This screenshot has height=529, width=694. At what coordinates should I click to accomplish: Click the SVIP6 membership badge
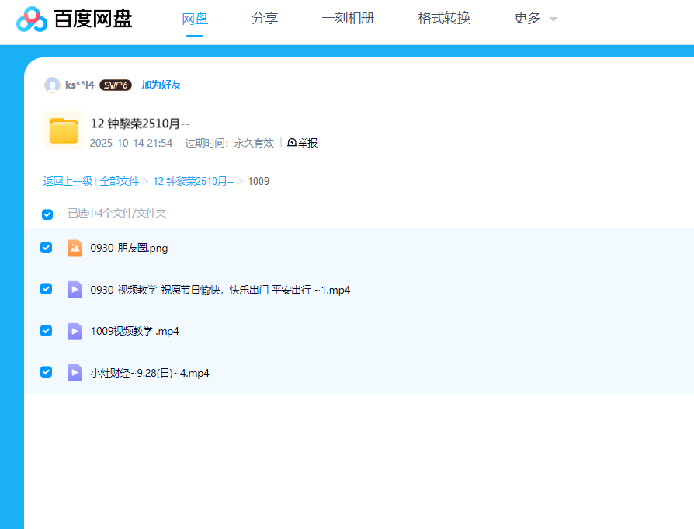(116, 85)
